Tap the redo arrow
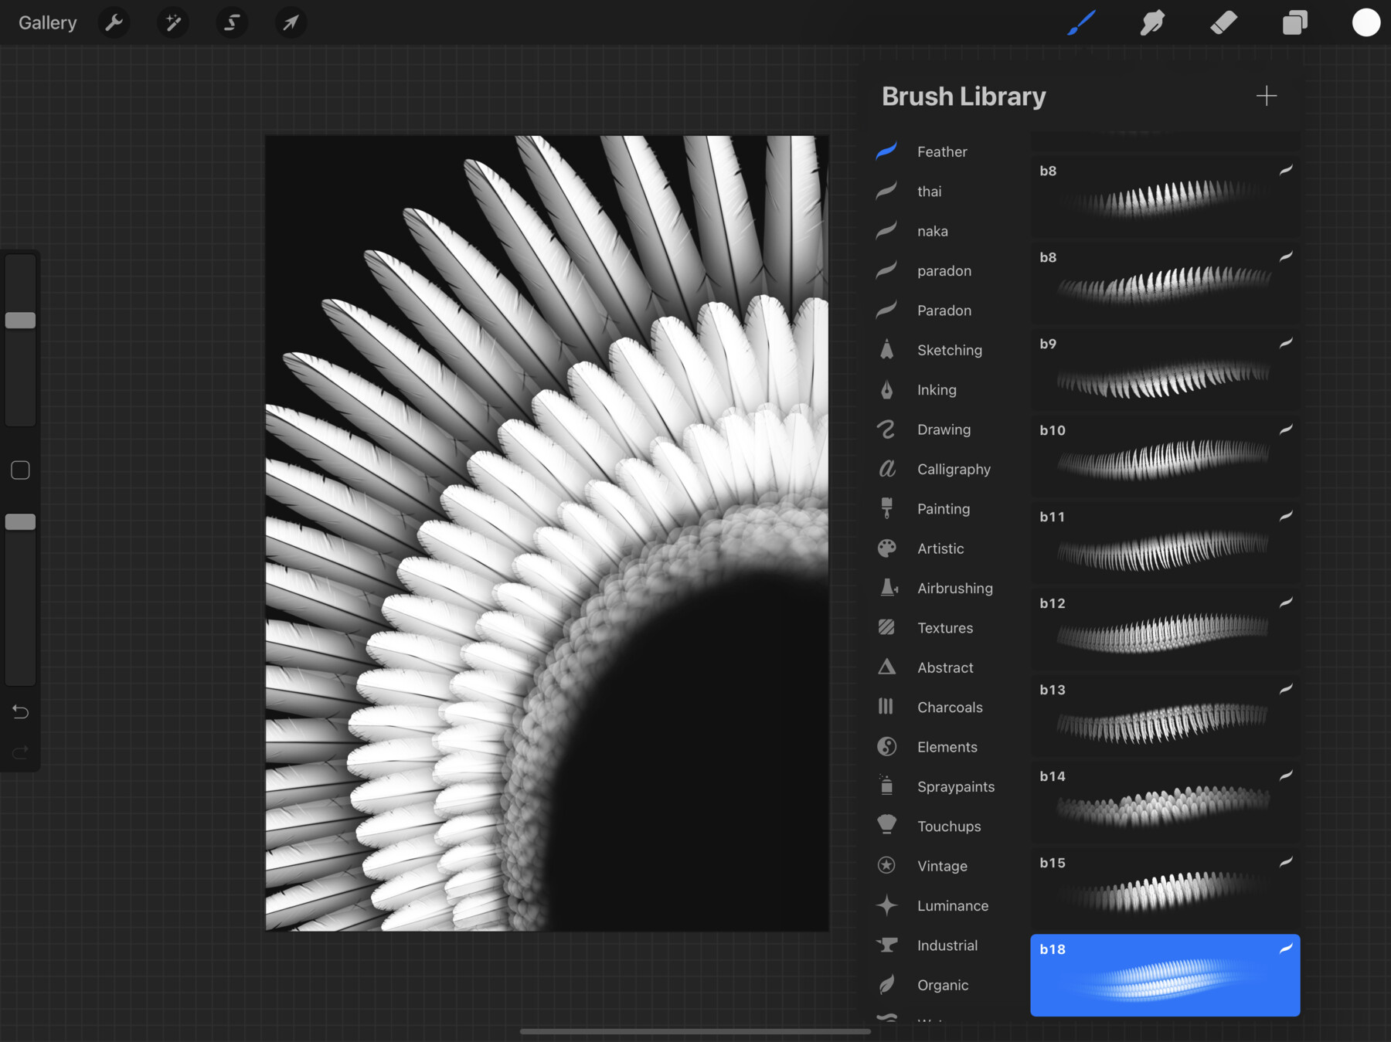1391x1042 pixels. pos(21,752)
